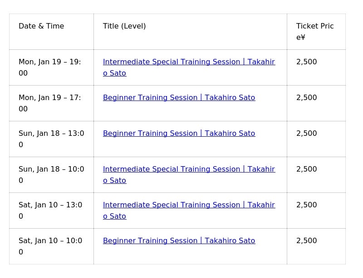Open Beginner Training Session link for Jan 19 17:00
Screen dimensions: 363x278
point(179,98)
